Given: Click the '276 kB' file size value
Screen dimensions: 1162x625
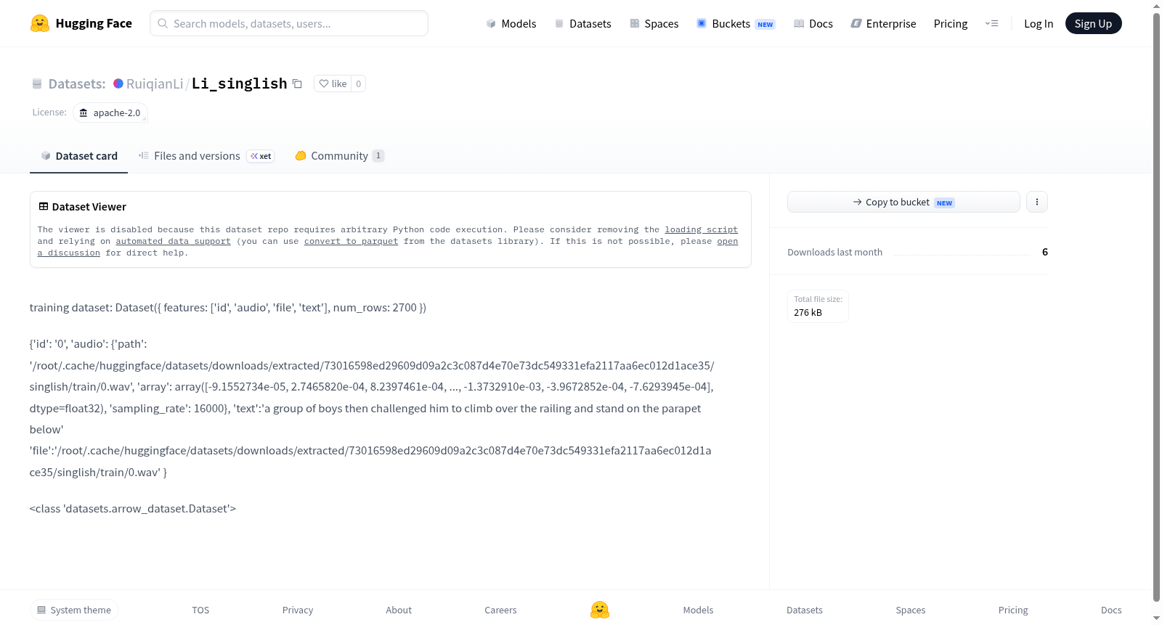Looking at the screenshot, I should (x=808, y=313).
